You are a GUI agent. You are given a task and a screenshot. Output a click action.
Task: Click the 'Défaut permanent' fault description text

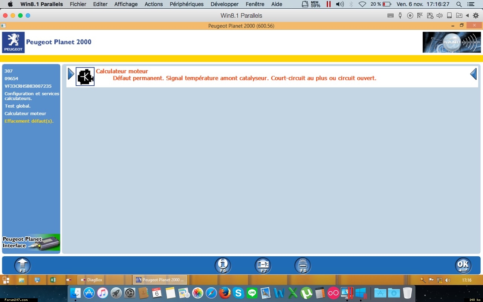point(245,78)
